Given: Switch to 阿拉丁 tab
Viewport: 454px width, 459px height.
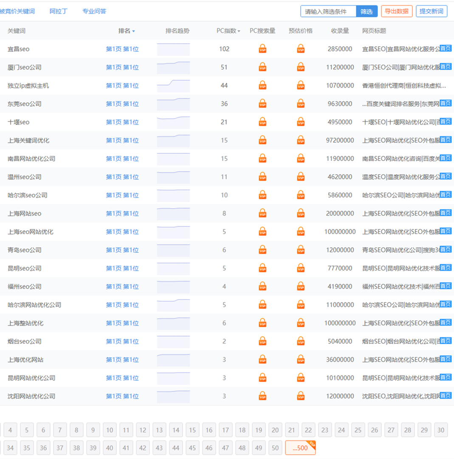Looking at the screenshot, I should click(59, 11).
